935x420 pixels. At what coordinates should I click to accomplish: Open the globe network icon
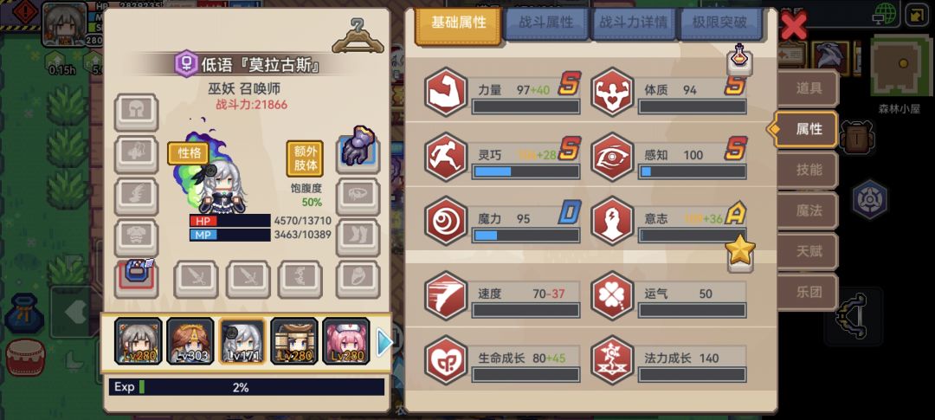(887, 14)
